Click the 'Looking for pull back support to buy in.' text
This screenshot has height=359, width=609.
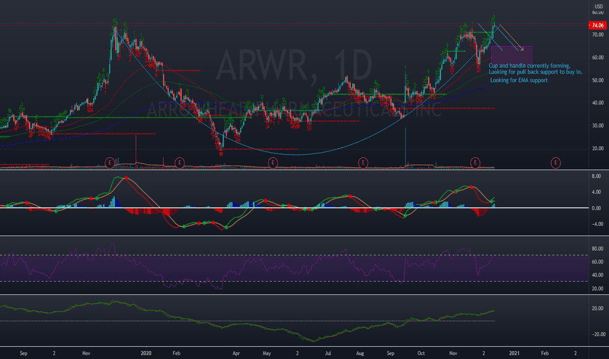point(536,72)
